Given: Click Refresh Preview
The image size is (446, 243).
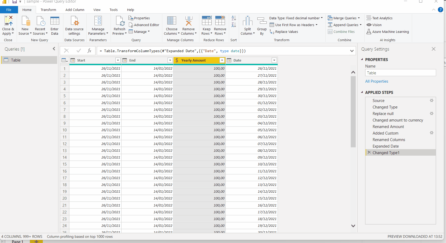Looking at the screenshot, I should (119, 25).
